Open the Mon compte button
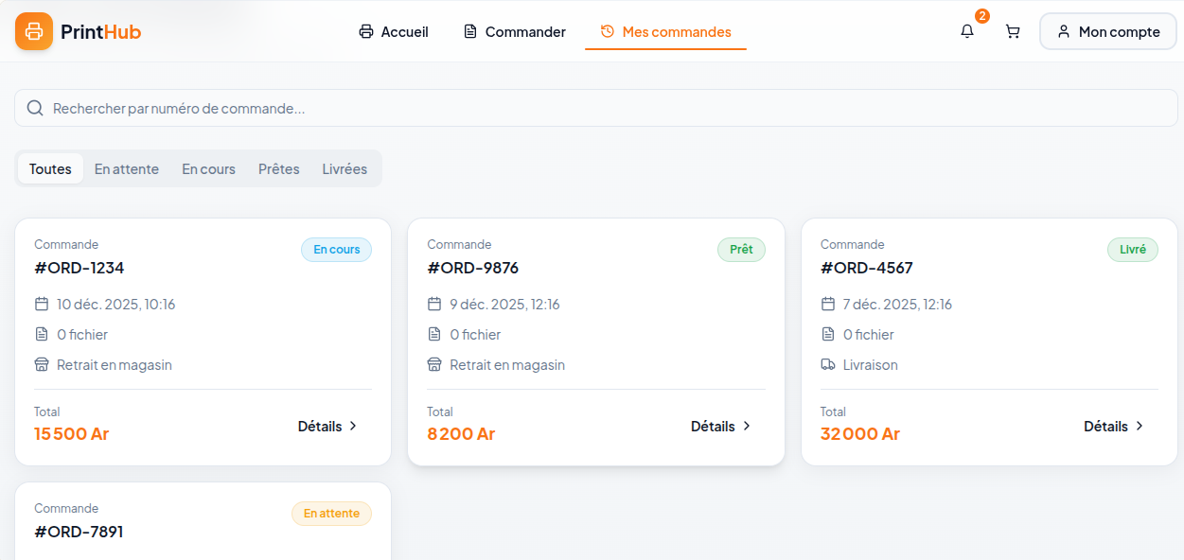Image resolution: width=1184 pixels, height=560 pixels. (1108, 31)
